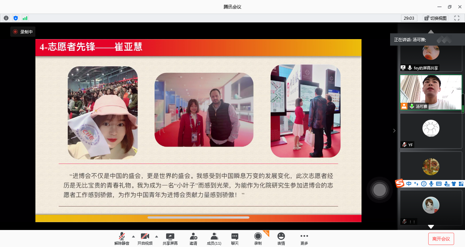The image size is (465, 247).
Task: Open the 更多 more menu
Action: (x=304, y=236)
